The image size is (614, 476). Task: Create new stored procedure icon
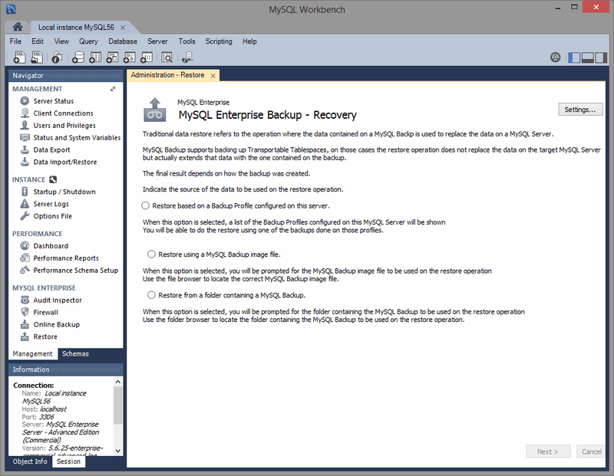pyautogui.click(x=129, y=57)
